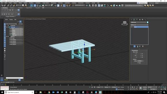Click the Mirror tool icon
Viewport: 167px width, 94px height.
(x=87, y=5)
